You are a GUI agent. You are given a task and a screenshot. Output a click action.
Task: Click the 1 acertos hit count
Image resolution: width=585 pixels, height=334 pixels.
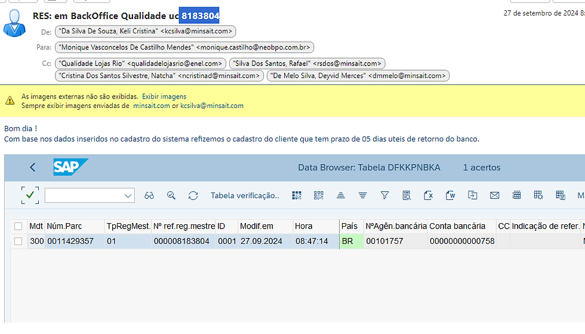tap(482, 168)
